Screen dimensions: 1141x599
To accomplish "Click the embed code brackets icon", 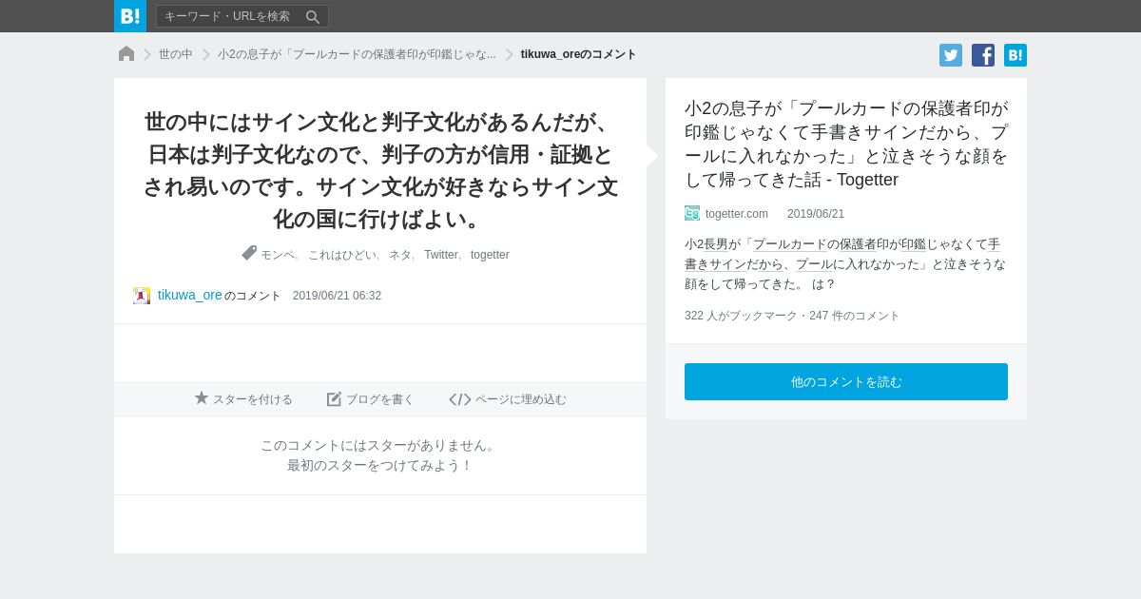I will [460, 399].
